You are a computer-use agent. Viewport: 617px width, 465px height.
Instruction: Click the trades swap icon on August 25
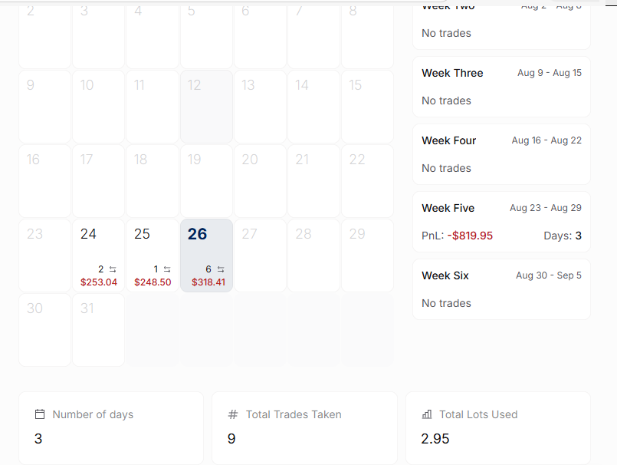point(167,269)
